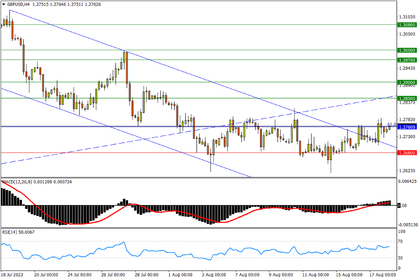Select the 1.30800 green price level label
The height and width of the screenshot is (279, 419).
point(407,25)
